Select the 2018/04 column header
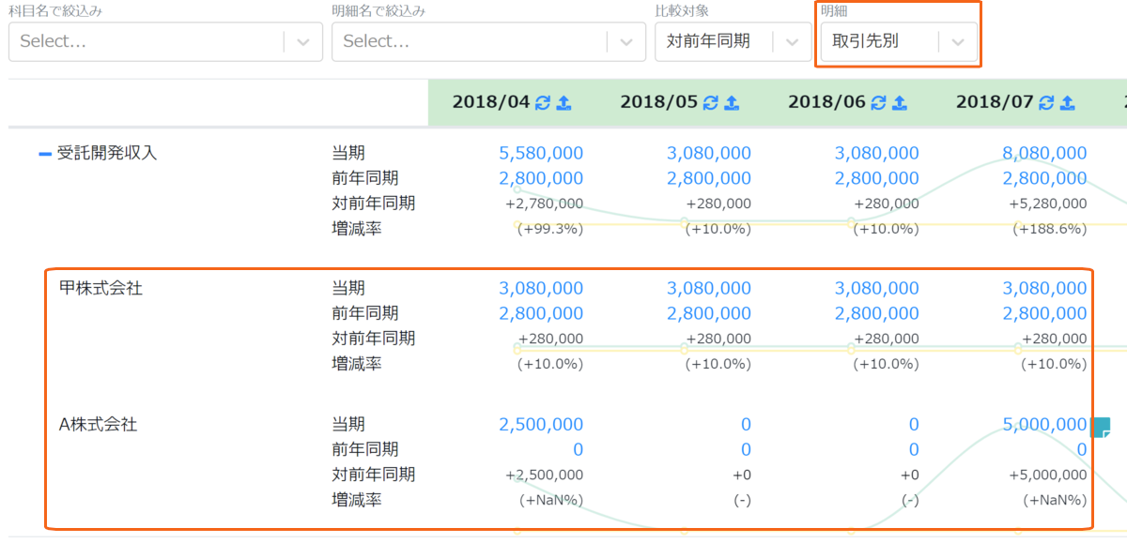This screenshot has width=1127, height=543. click(x=490, y=103)
